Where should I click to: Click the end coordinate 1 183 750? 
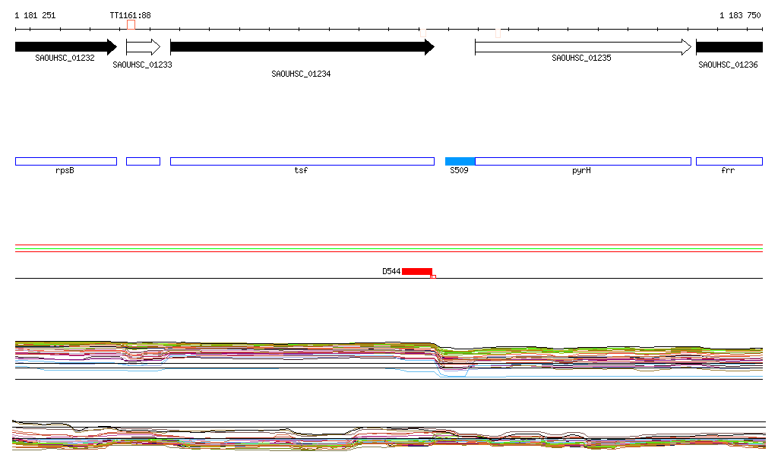pyautogui.click(x=740, y=15)
